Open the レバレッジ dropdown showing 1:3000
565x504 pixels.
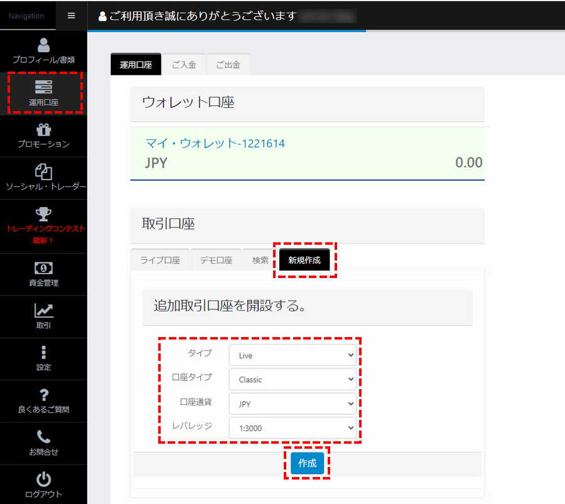coord(293,428)
